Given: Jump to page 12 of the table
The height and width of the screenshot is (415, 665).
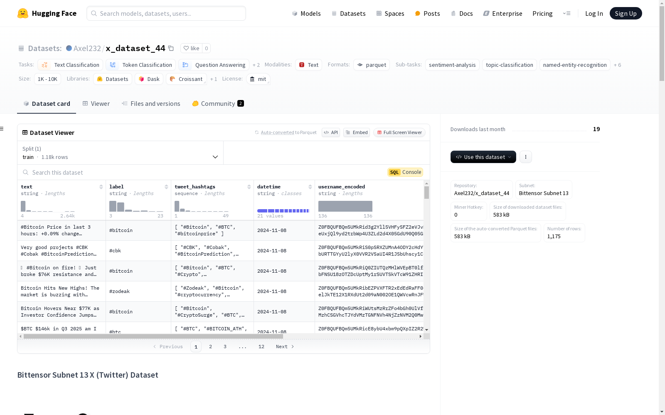Looking at the screenshot, I should [x=261, y=347].
